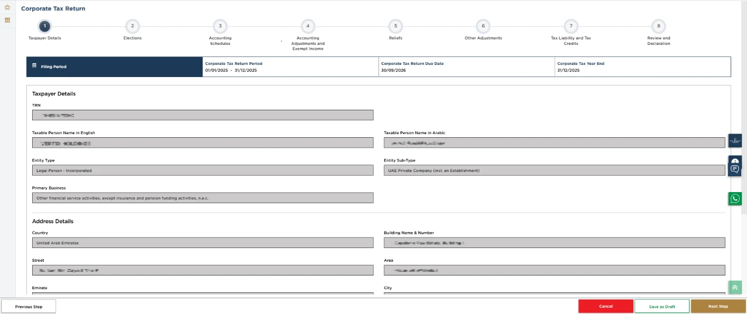Click the Building Name & Number field

tap(555, 243)
